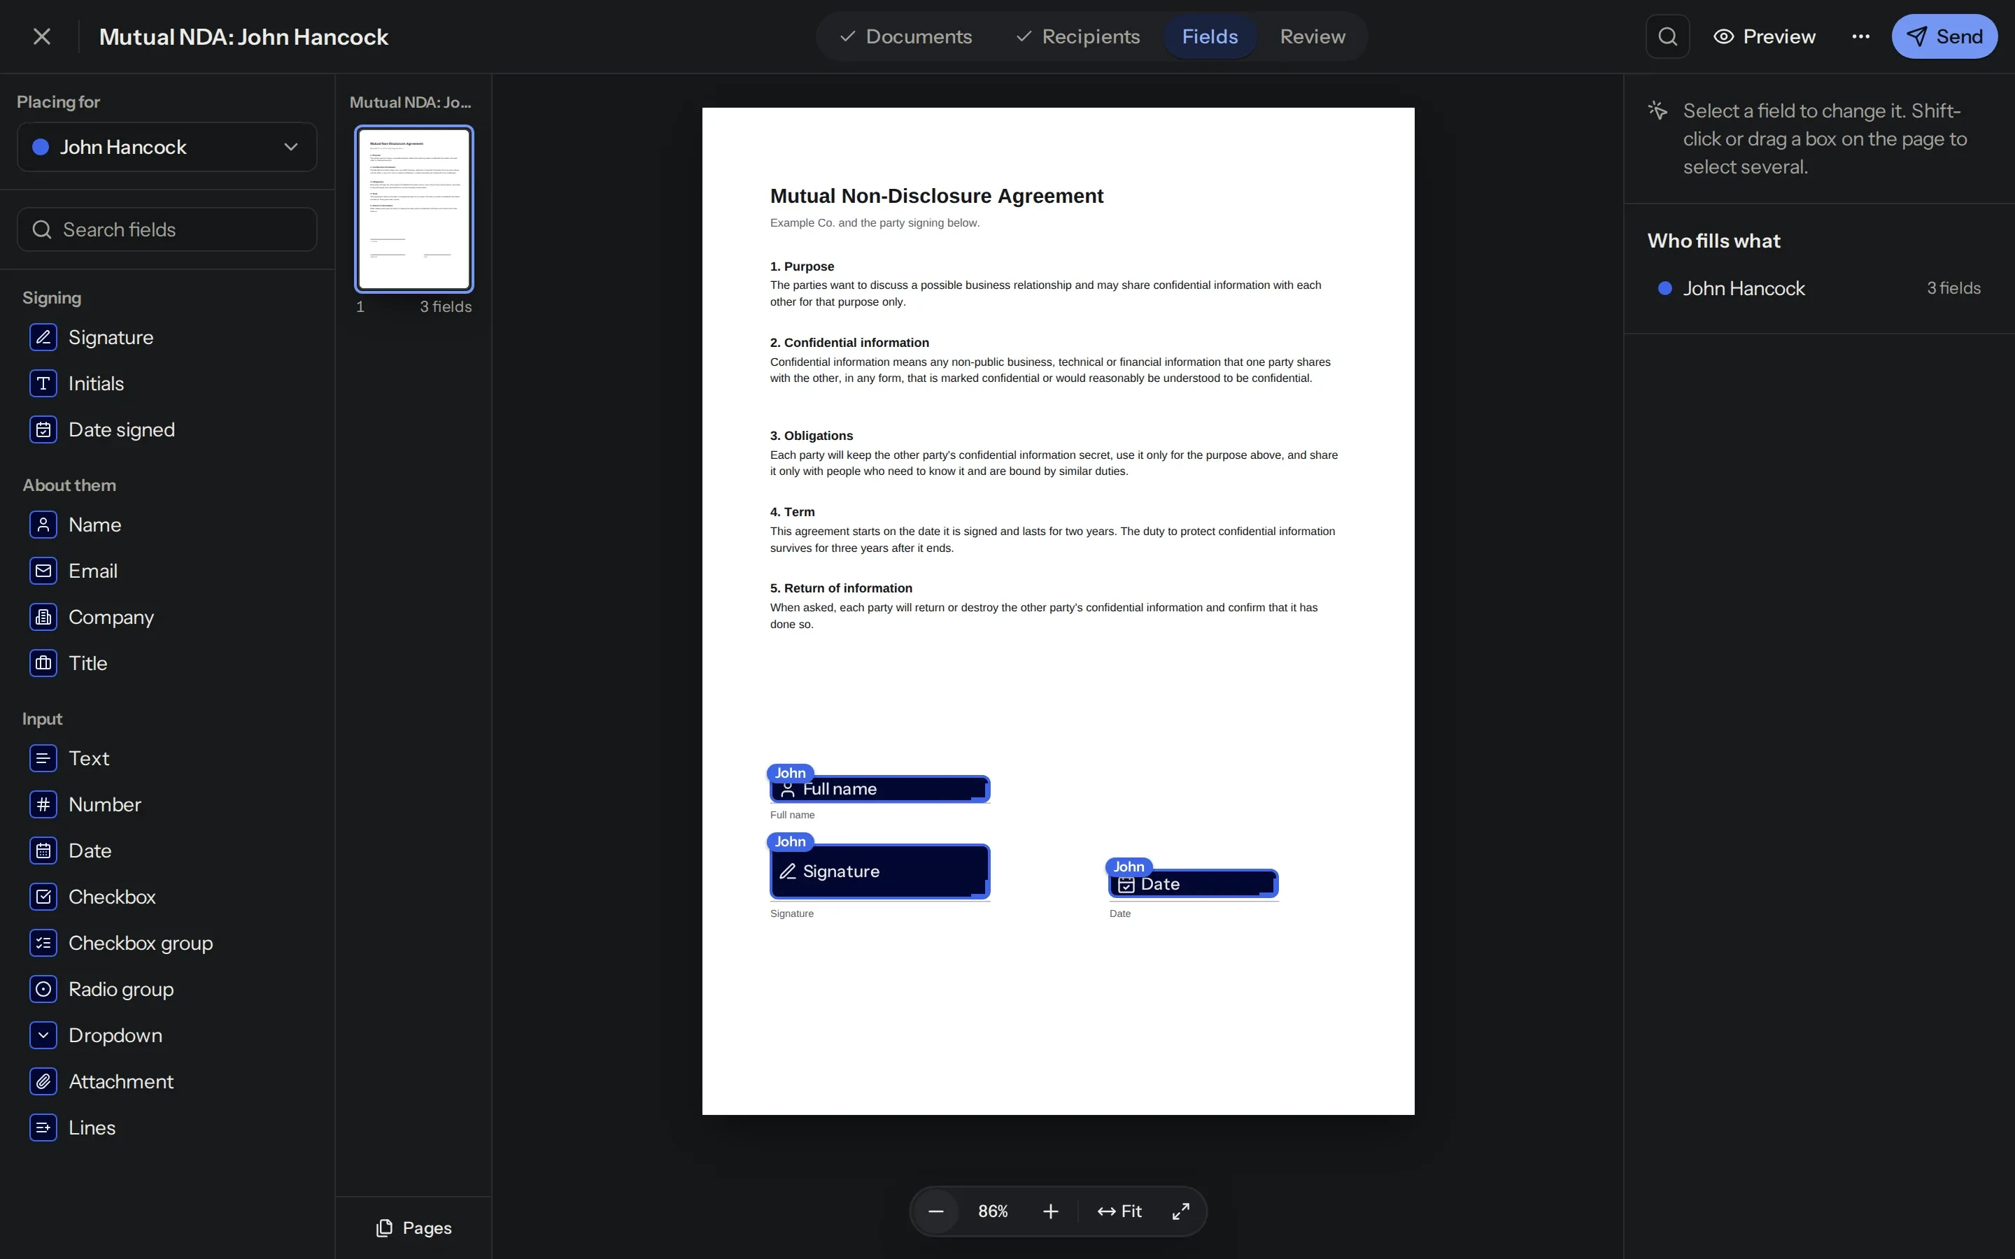The width and height of the screenshot is (2015, 1259).
Task: Click the Send button
Action: pyautogui.click(x=1944, y=36)
